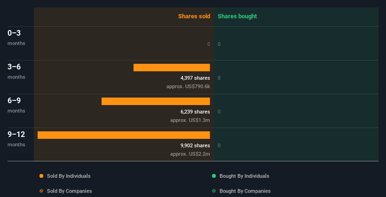Click the 9,902 shares label
The height and width of the screenshot is (197, 386).
195,146
